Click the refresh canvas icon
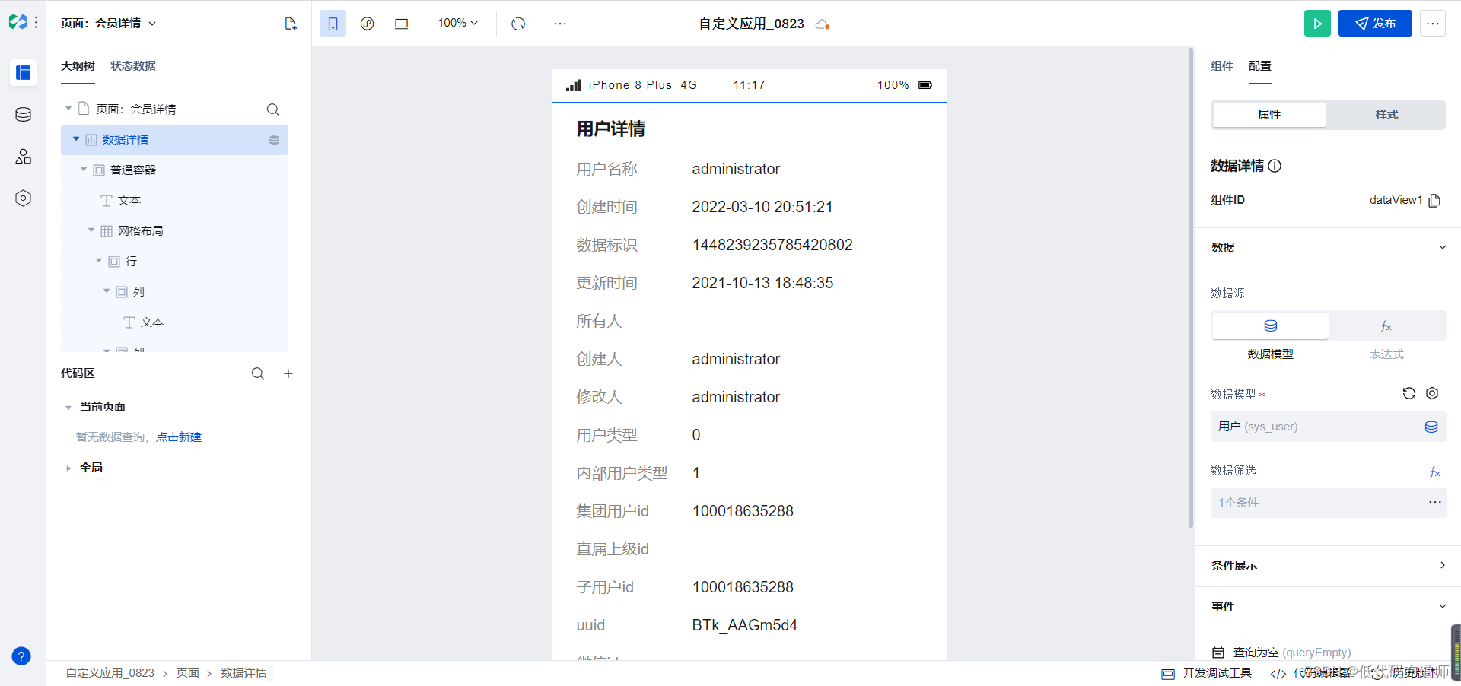Viewport: 1461px width, 686px height. pyautogui.click(x=518, y=24)
